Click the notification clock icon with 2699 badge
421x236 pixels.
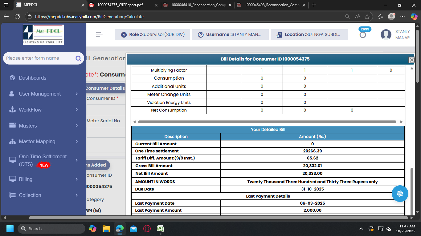[x=363, y=35]
